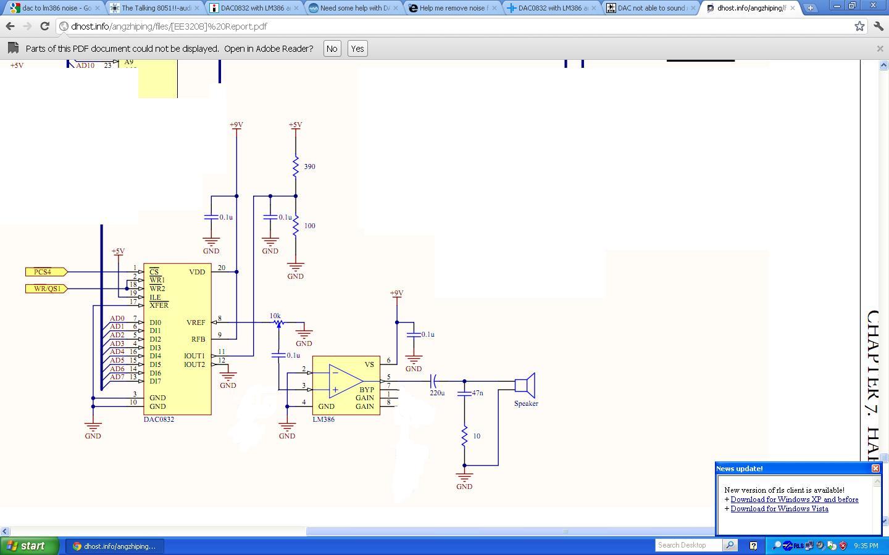Go forward to the next page
The image size is (889, 555).
[27, 27]
